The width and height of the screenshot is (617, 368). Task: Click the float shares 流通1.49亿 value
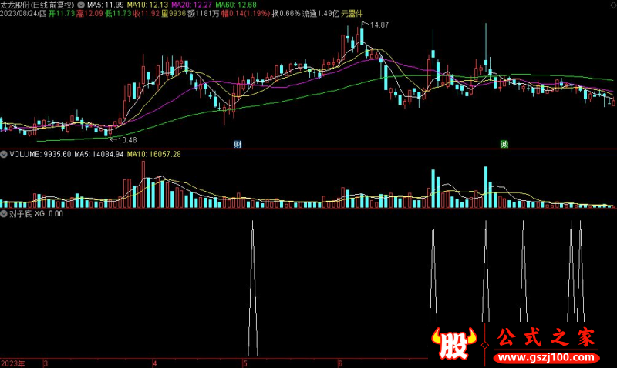(x=321, y=14)
